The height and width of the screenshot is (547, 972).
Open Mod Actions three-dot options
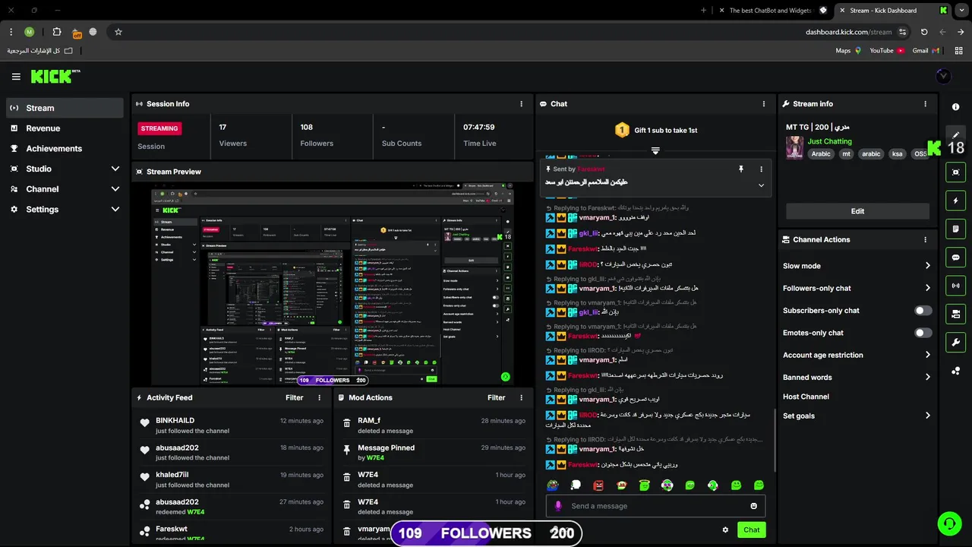521,397
